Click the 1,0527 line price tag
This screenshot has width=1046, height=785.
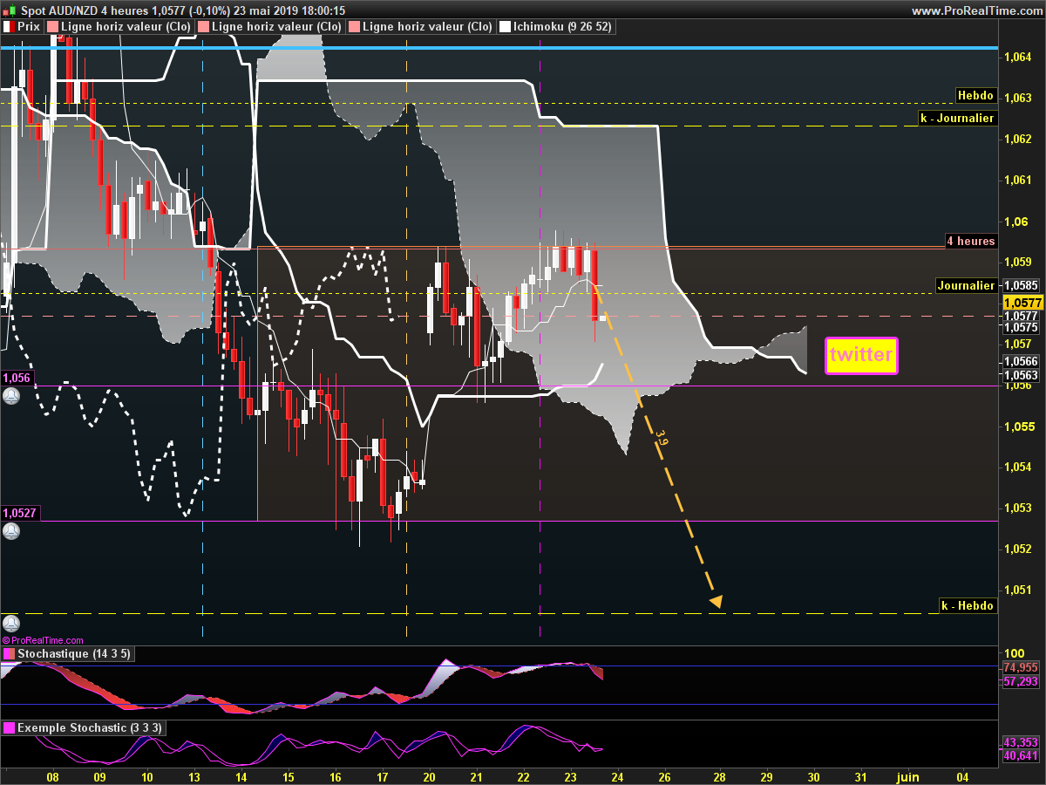[x=19, y=514]
